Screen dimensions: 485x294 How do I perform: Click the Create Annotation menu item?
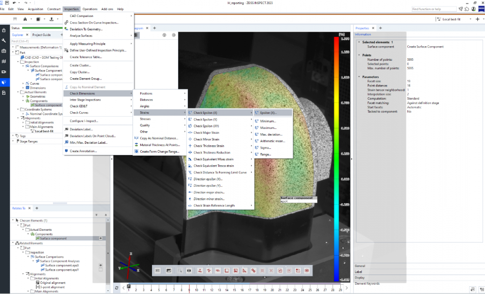(83, 151)
